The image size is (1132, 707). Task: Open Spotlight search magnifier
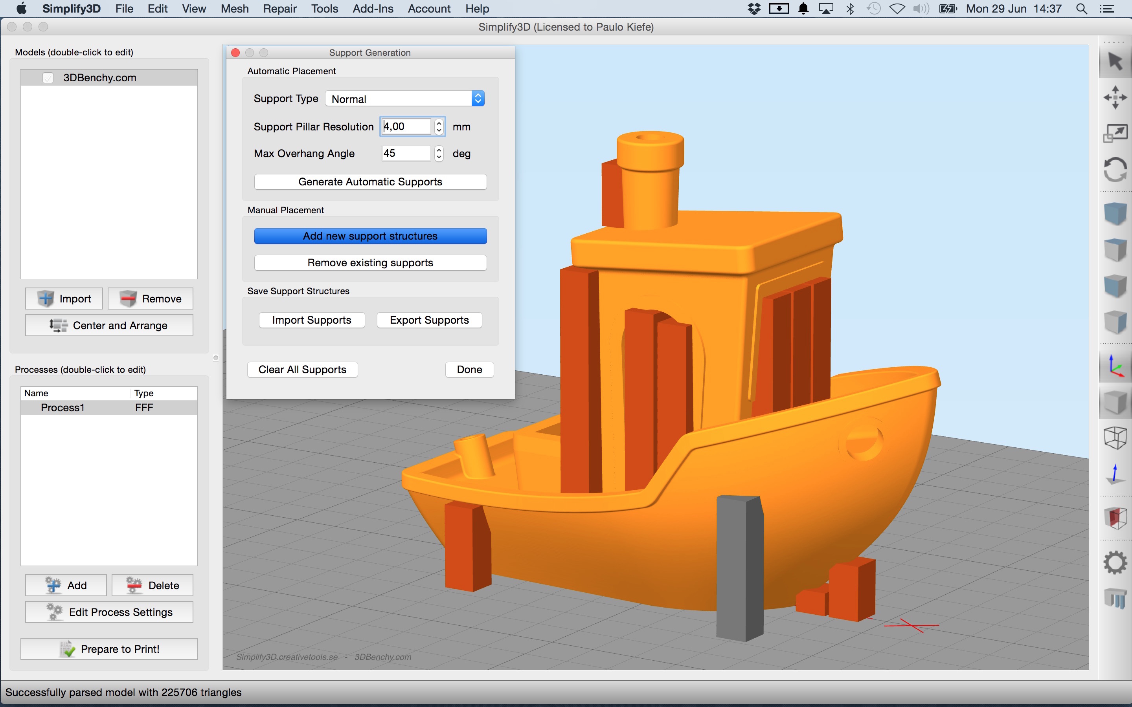1081,8
